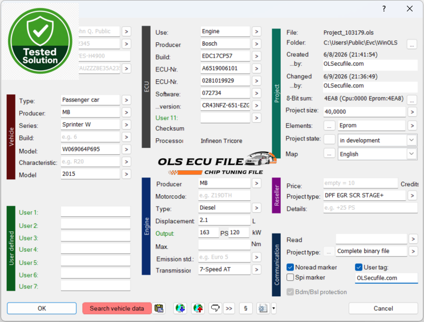
Task: Open the Map language English dropdown
Action: coord(411,154)
